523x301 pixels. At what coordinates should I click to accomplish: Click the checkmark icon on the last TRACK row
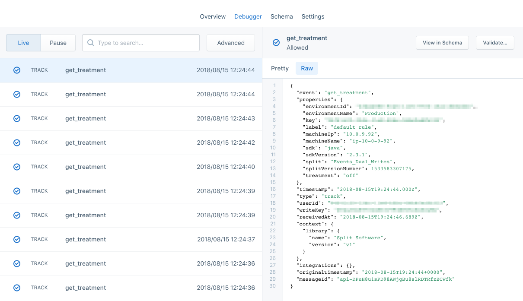(x=17, y=287)
